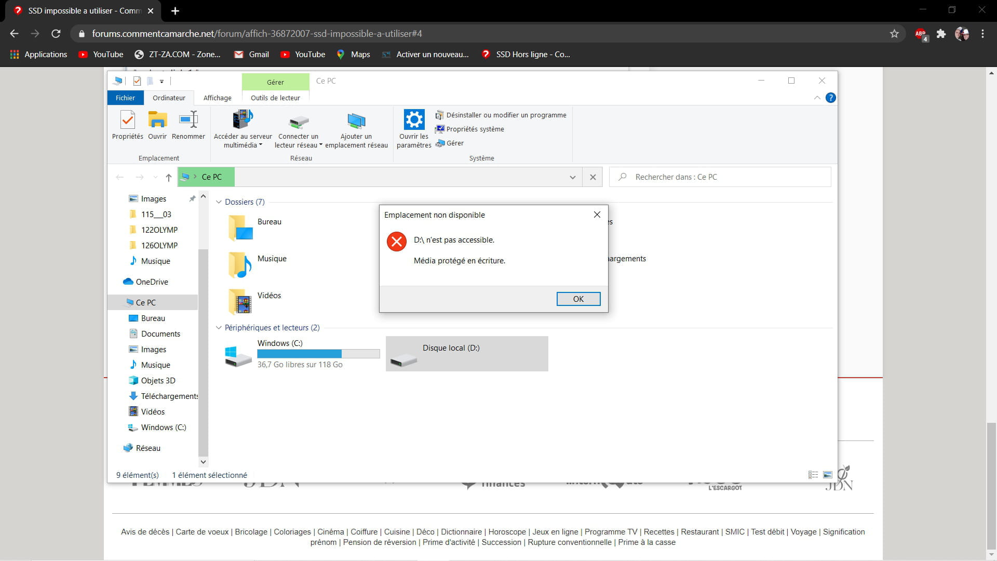This screenshot has height=561, width=997.
Task: Click navigation pane scroll down arrow
Action: 204,462
